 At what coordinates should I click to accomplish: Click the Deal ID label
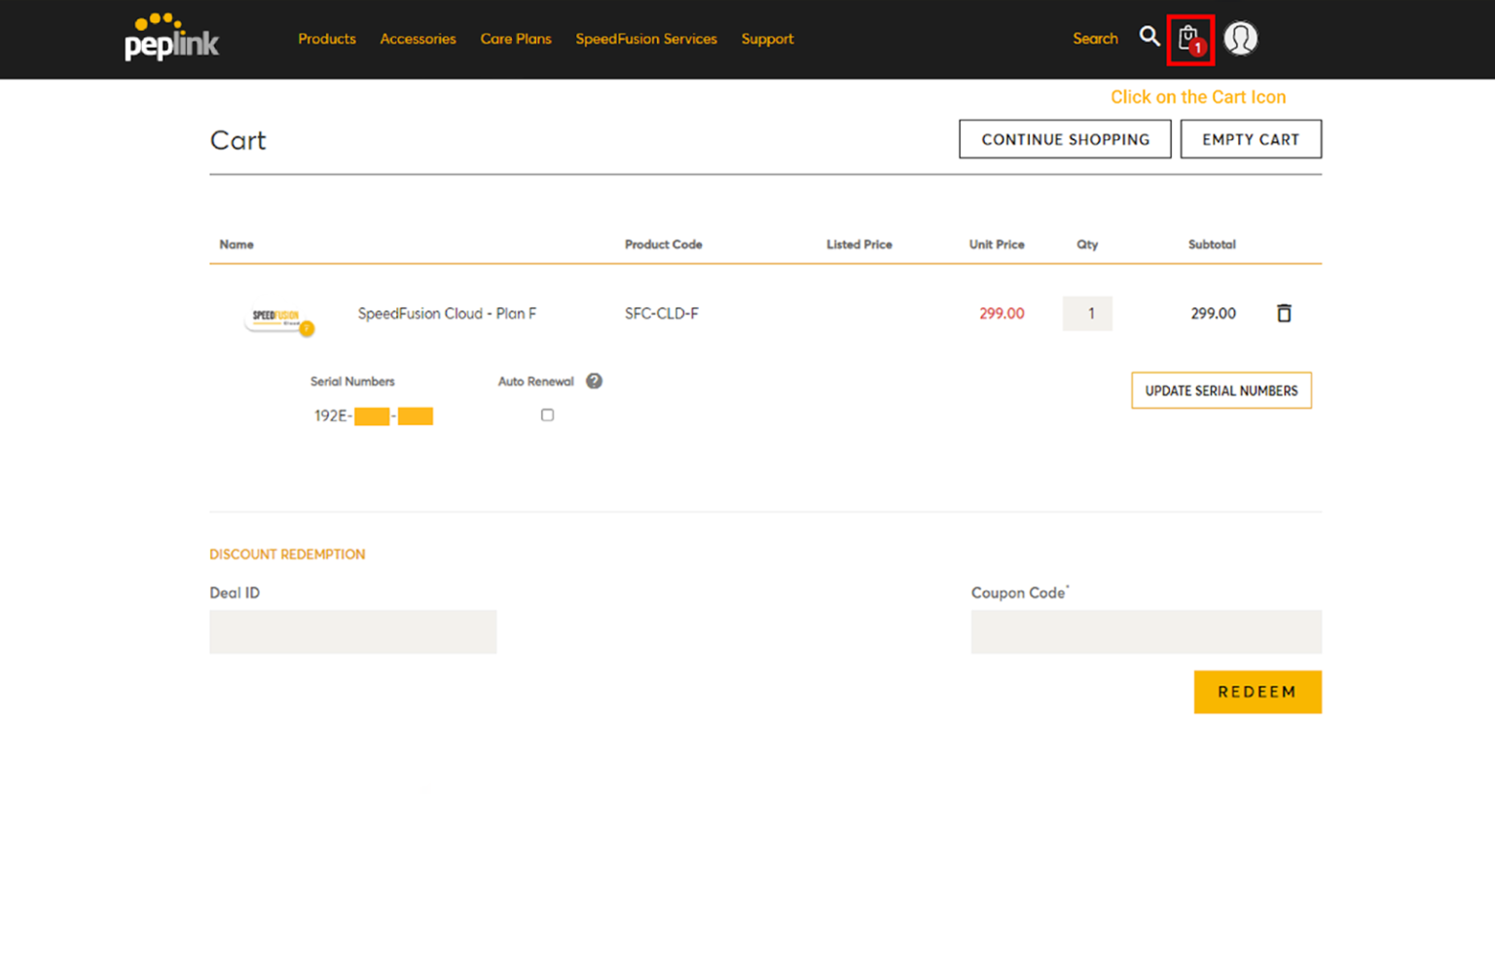pos(235,592)
